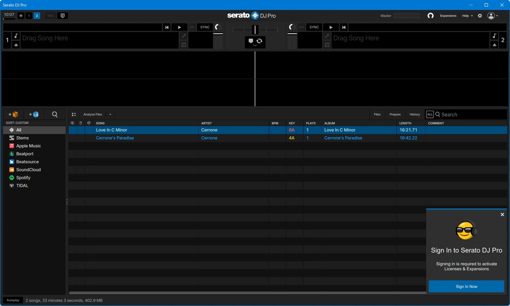This screenshot has width=510, height=306.
Task: Toggle the brightness display mode icon
Action: [x=21, y=16]
